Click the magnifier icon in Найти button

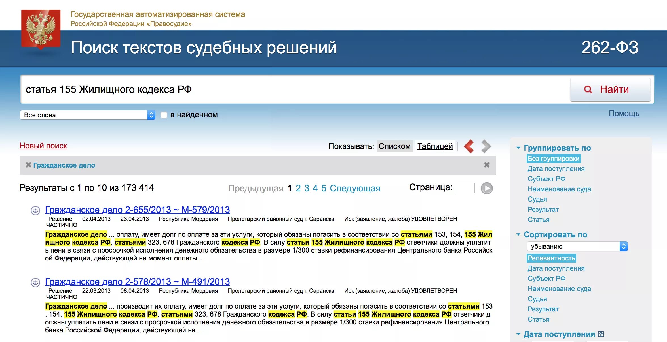pos(588,89)
